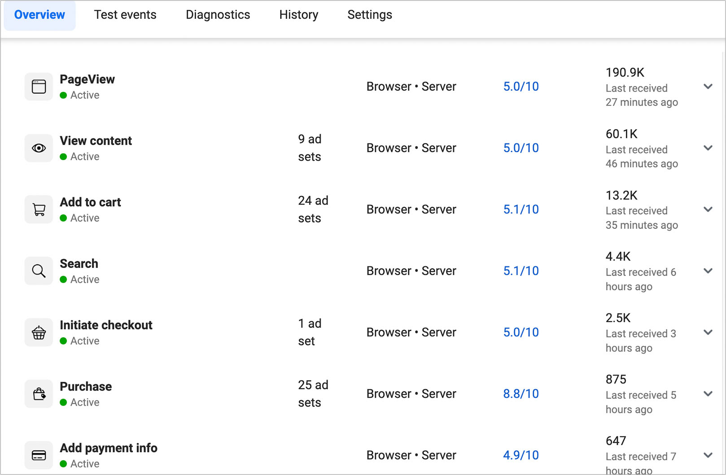Open the Settings tab
Screen dimensions: 726x475
[x=369, y=15]
